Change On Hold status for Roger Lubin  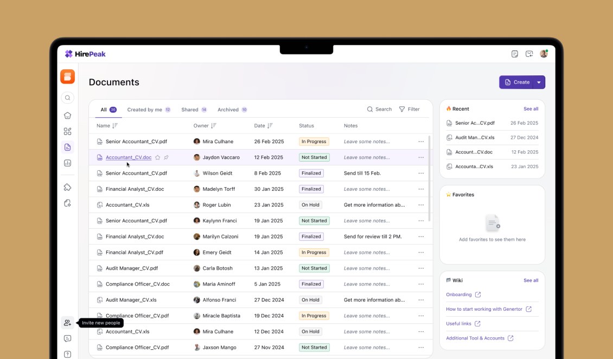[310, 204]
